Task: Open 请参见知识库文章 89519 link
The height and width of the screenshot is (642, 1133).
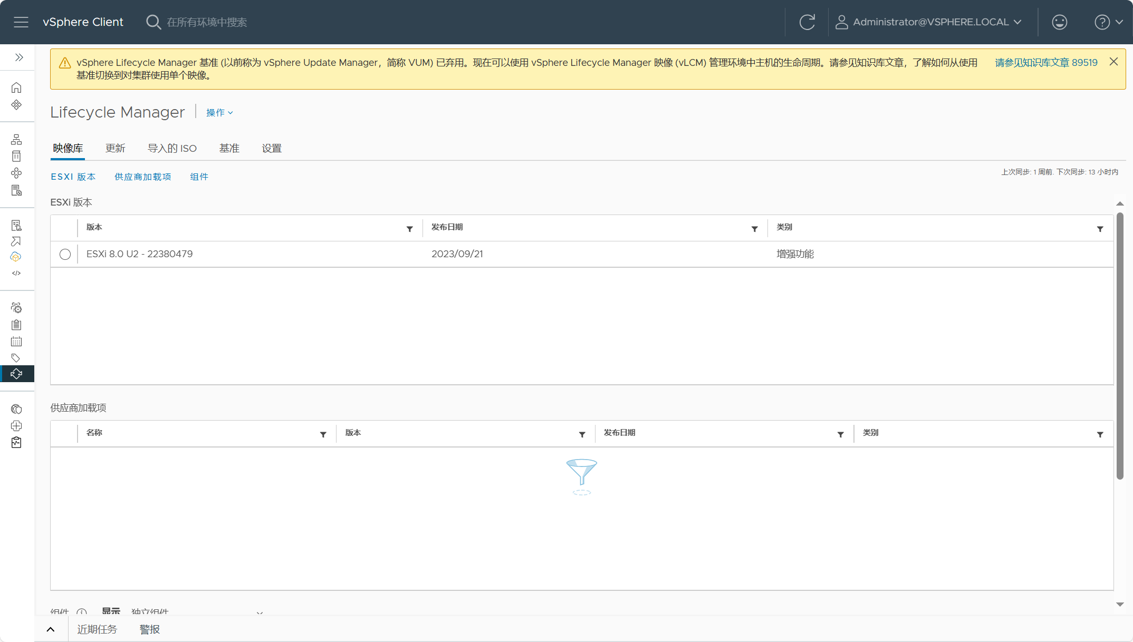Action: 1046,63
